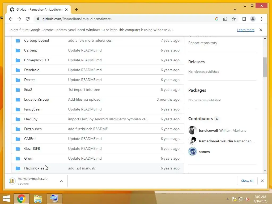This screenshot has width=272, height=204.
Task: Click the address bar URL field
Action: pyautogui.click(x=125, y=19)
